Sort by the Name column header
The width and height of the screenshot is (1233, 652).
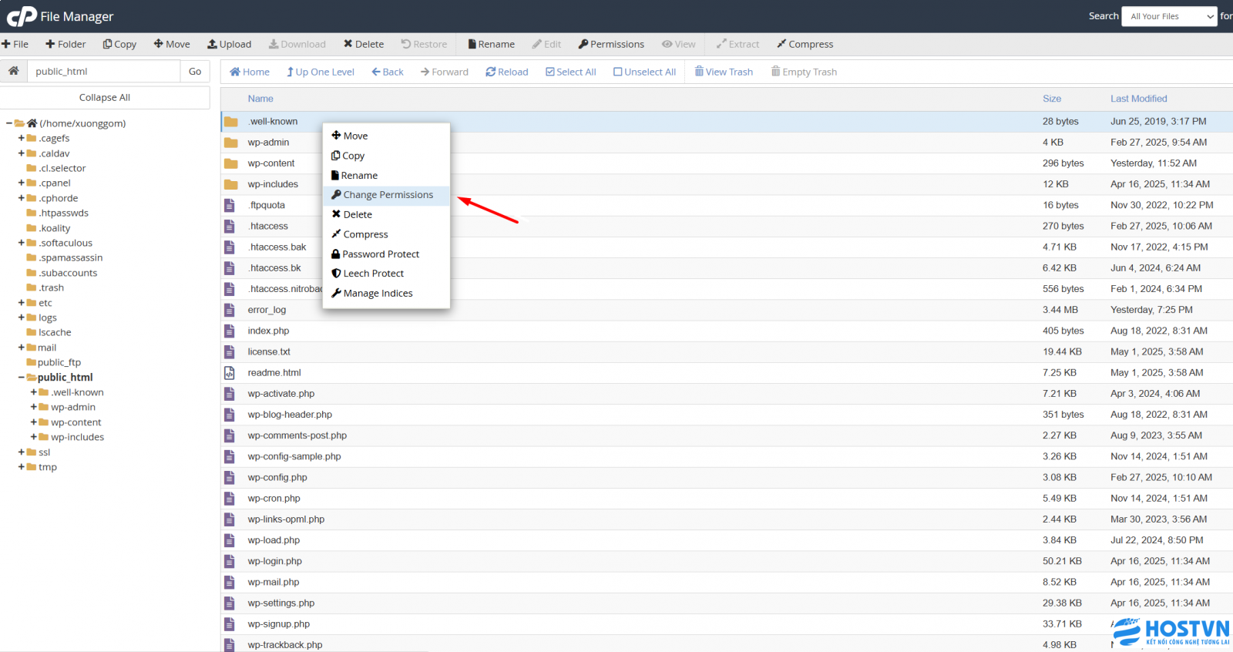click(x=260, y=99)
